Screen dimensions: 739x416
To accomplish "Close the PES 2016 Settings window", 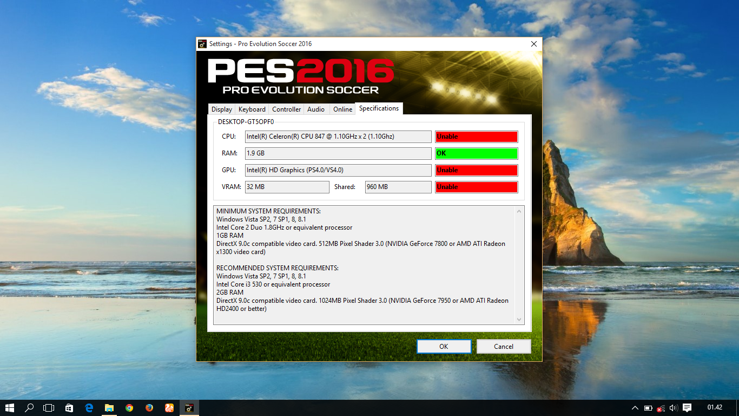I will (534, 44).
